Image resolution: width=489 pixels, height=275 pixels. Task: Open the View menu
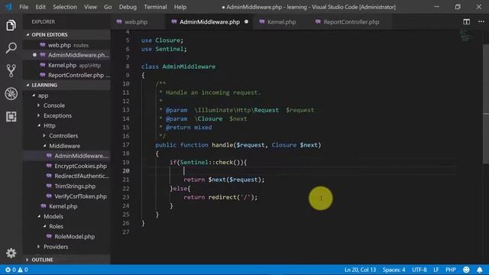point(90,7)
